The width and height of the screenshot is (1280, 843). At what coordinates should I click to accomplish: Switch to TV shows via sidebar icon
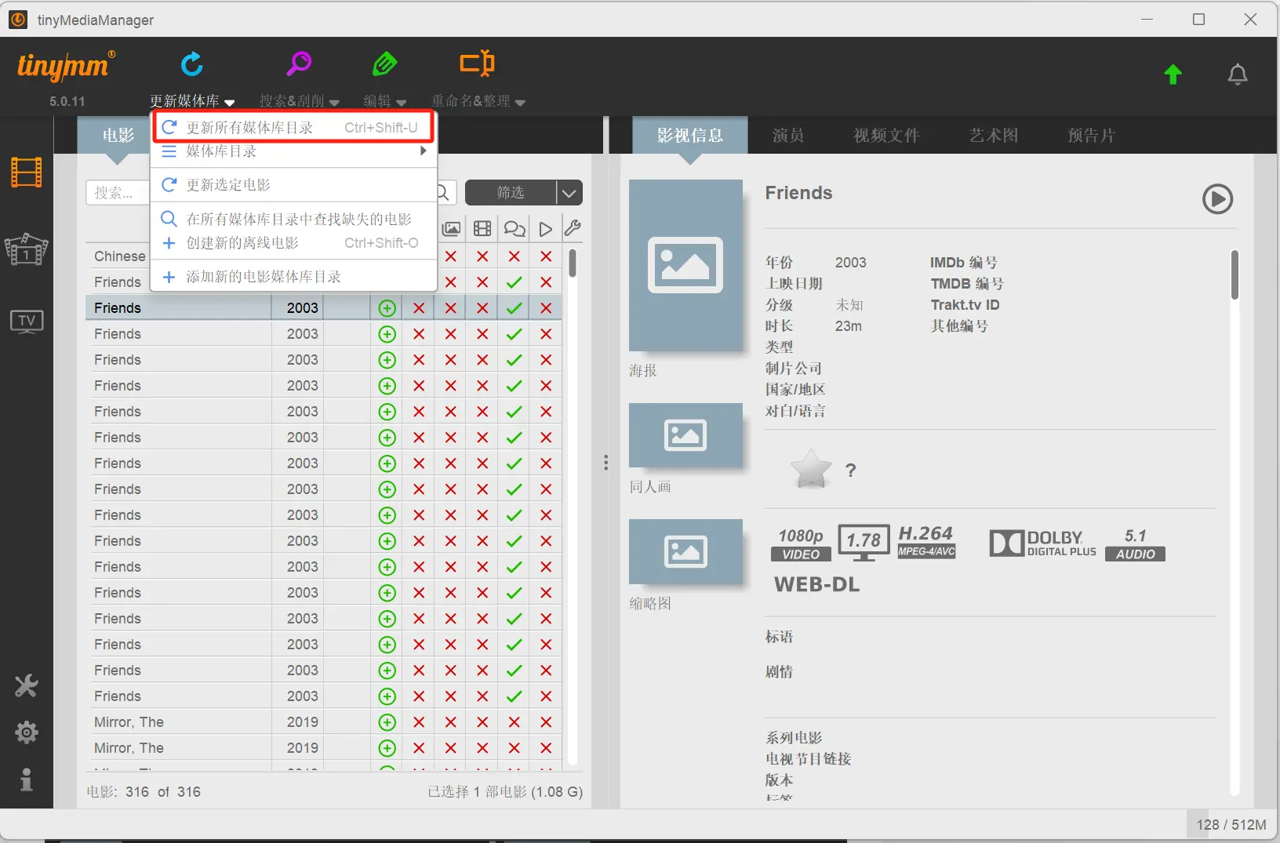point(26,321)
